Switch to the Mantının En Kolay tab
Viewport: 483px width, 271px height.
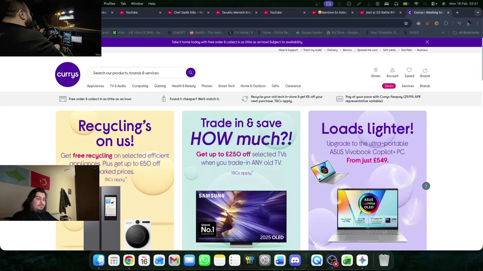pos(332,12)
